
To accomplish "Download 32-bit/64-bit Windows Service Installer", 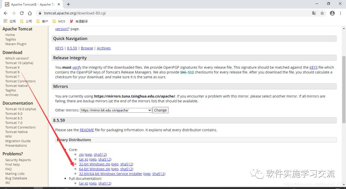I will click(111, 174).
